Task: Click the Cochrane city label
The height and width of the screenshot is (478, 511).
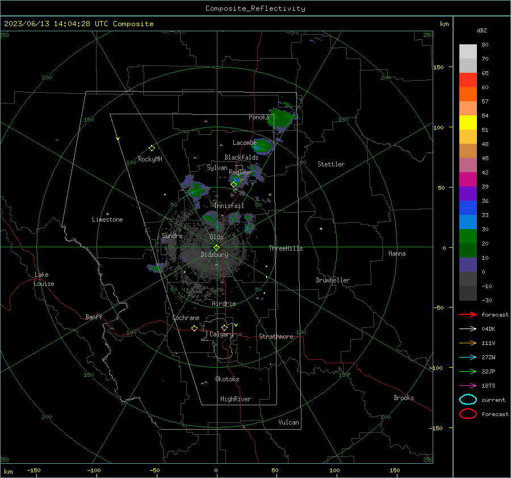Action: click(186, 318)
